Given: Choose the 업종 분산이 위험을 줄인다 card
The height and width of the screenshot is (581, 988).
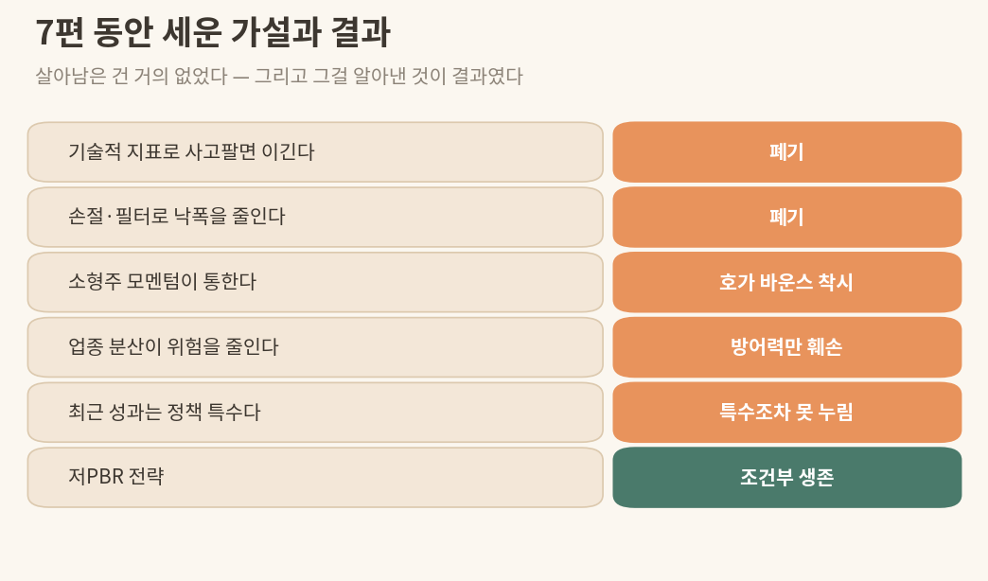Looking at the screenshot, I should (x=315, y=347).
